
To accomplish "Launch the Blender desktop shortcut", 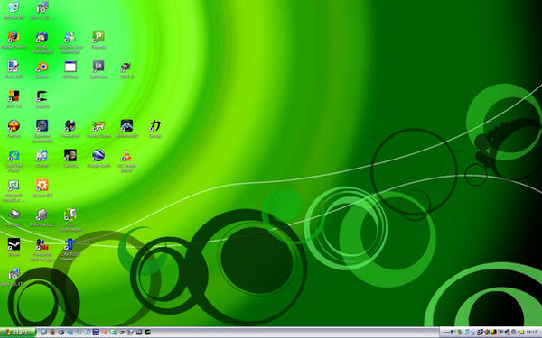I will coord(42,67).
